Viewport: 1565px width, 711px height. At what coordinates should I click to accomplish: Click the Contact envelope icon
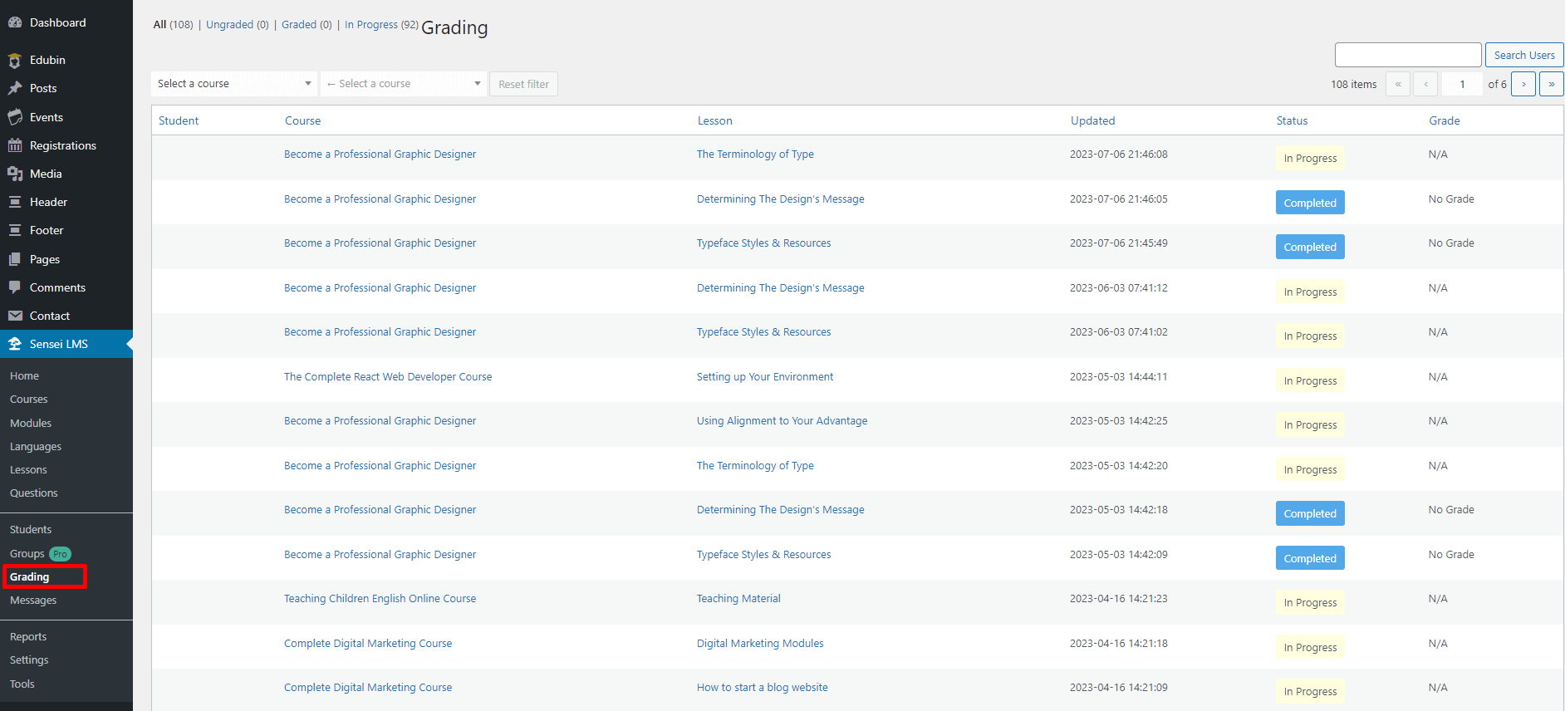(x=15, y=316)
